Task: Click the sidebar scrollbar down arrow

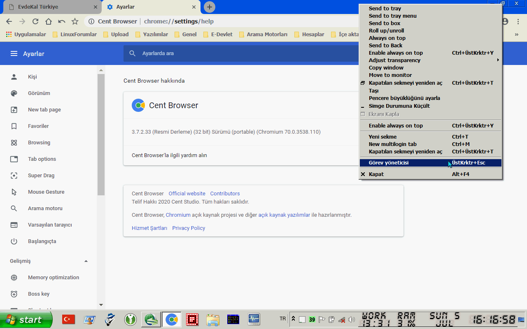Action: (x=101, y=305)
